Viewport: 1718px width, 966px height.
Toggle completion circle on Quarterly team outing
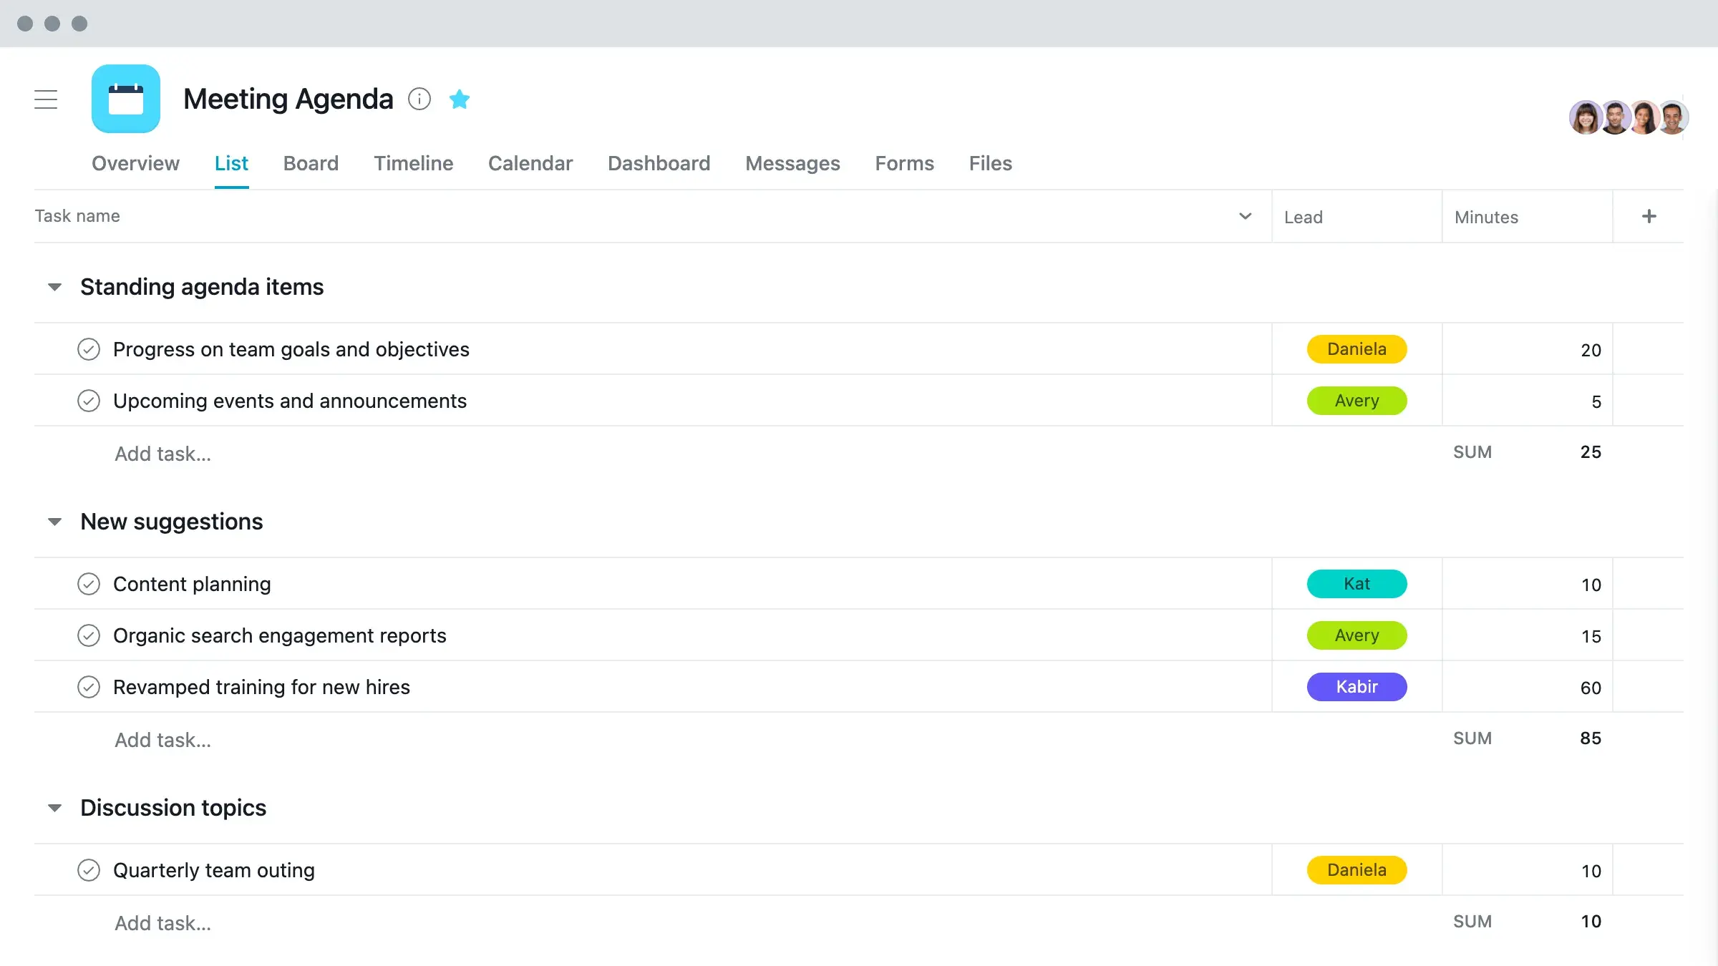89,870
